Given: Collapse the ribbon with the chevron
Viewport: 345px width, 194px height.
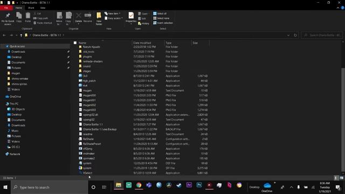Looking at the screenshot, I should pos(338,8).
